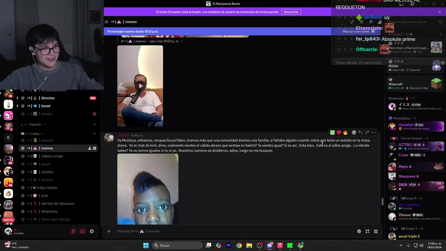Viewport: 446px width, 251px height.
Task: Open the alertas-de-donacion channel
Action: click(x=58, y=203)
